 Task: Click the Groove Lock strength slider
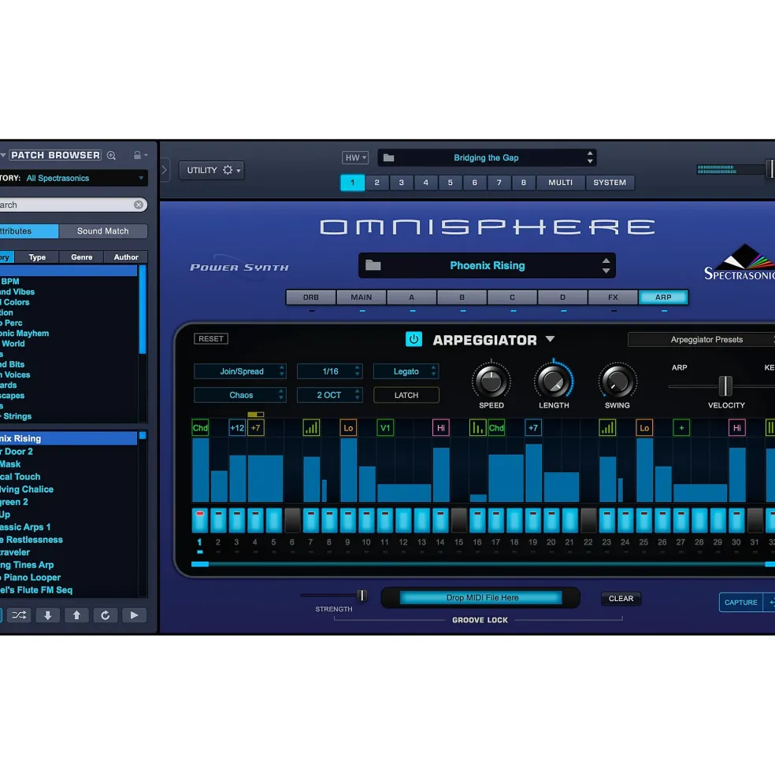(362, 596)
